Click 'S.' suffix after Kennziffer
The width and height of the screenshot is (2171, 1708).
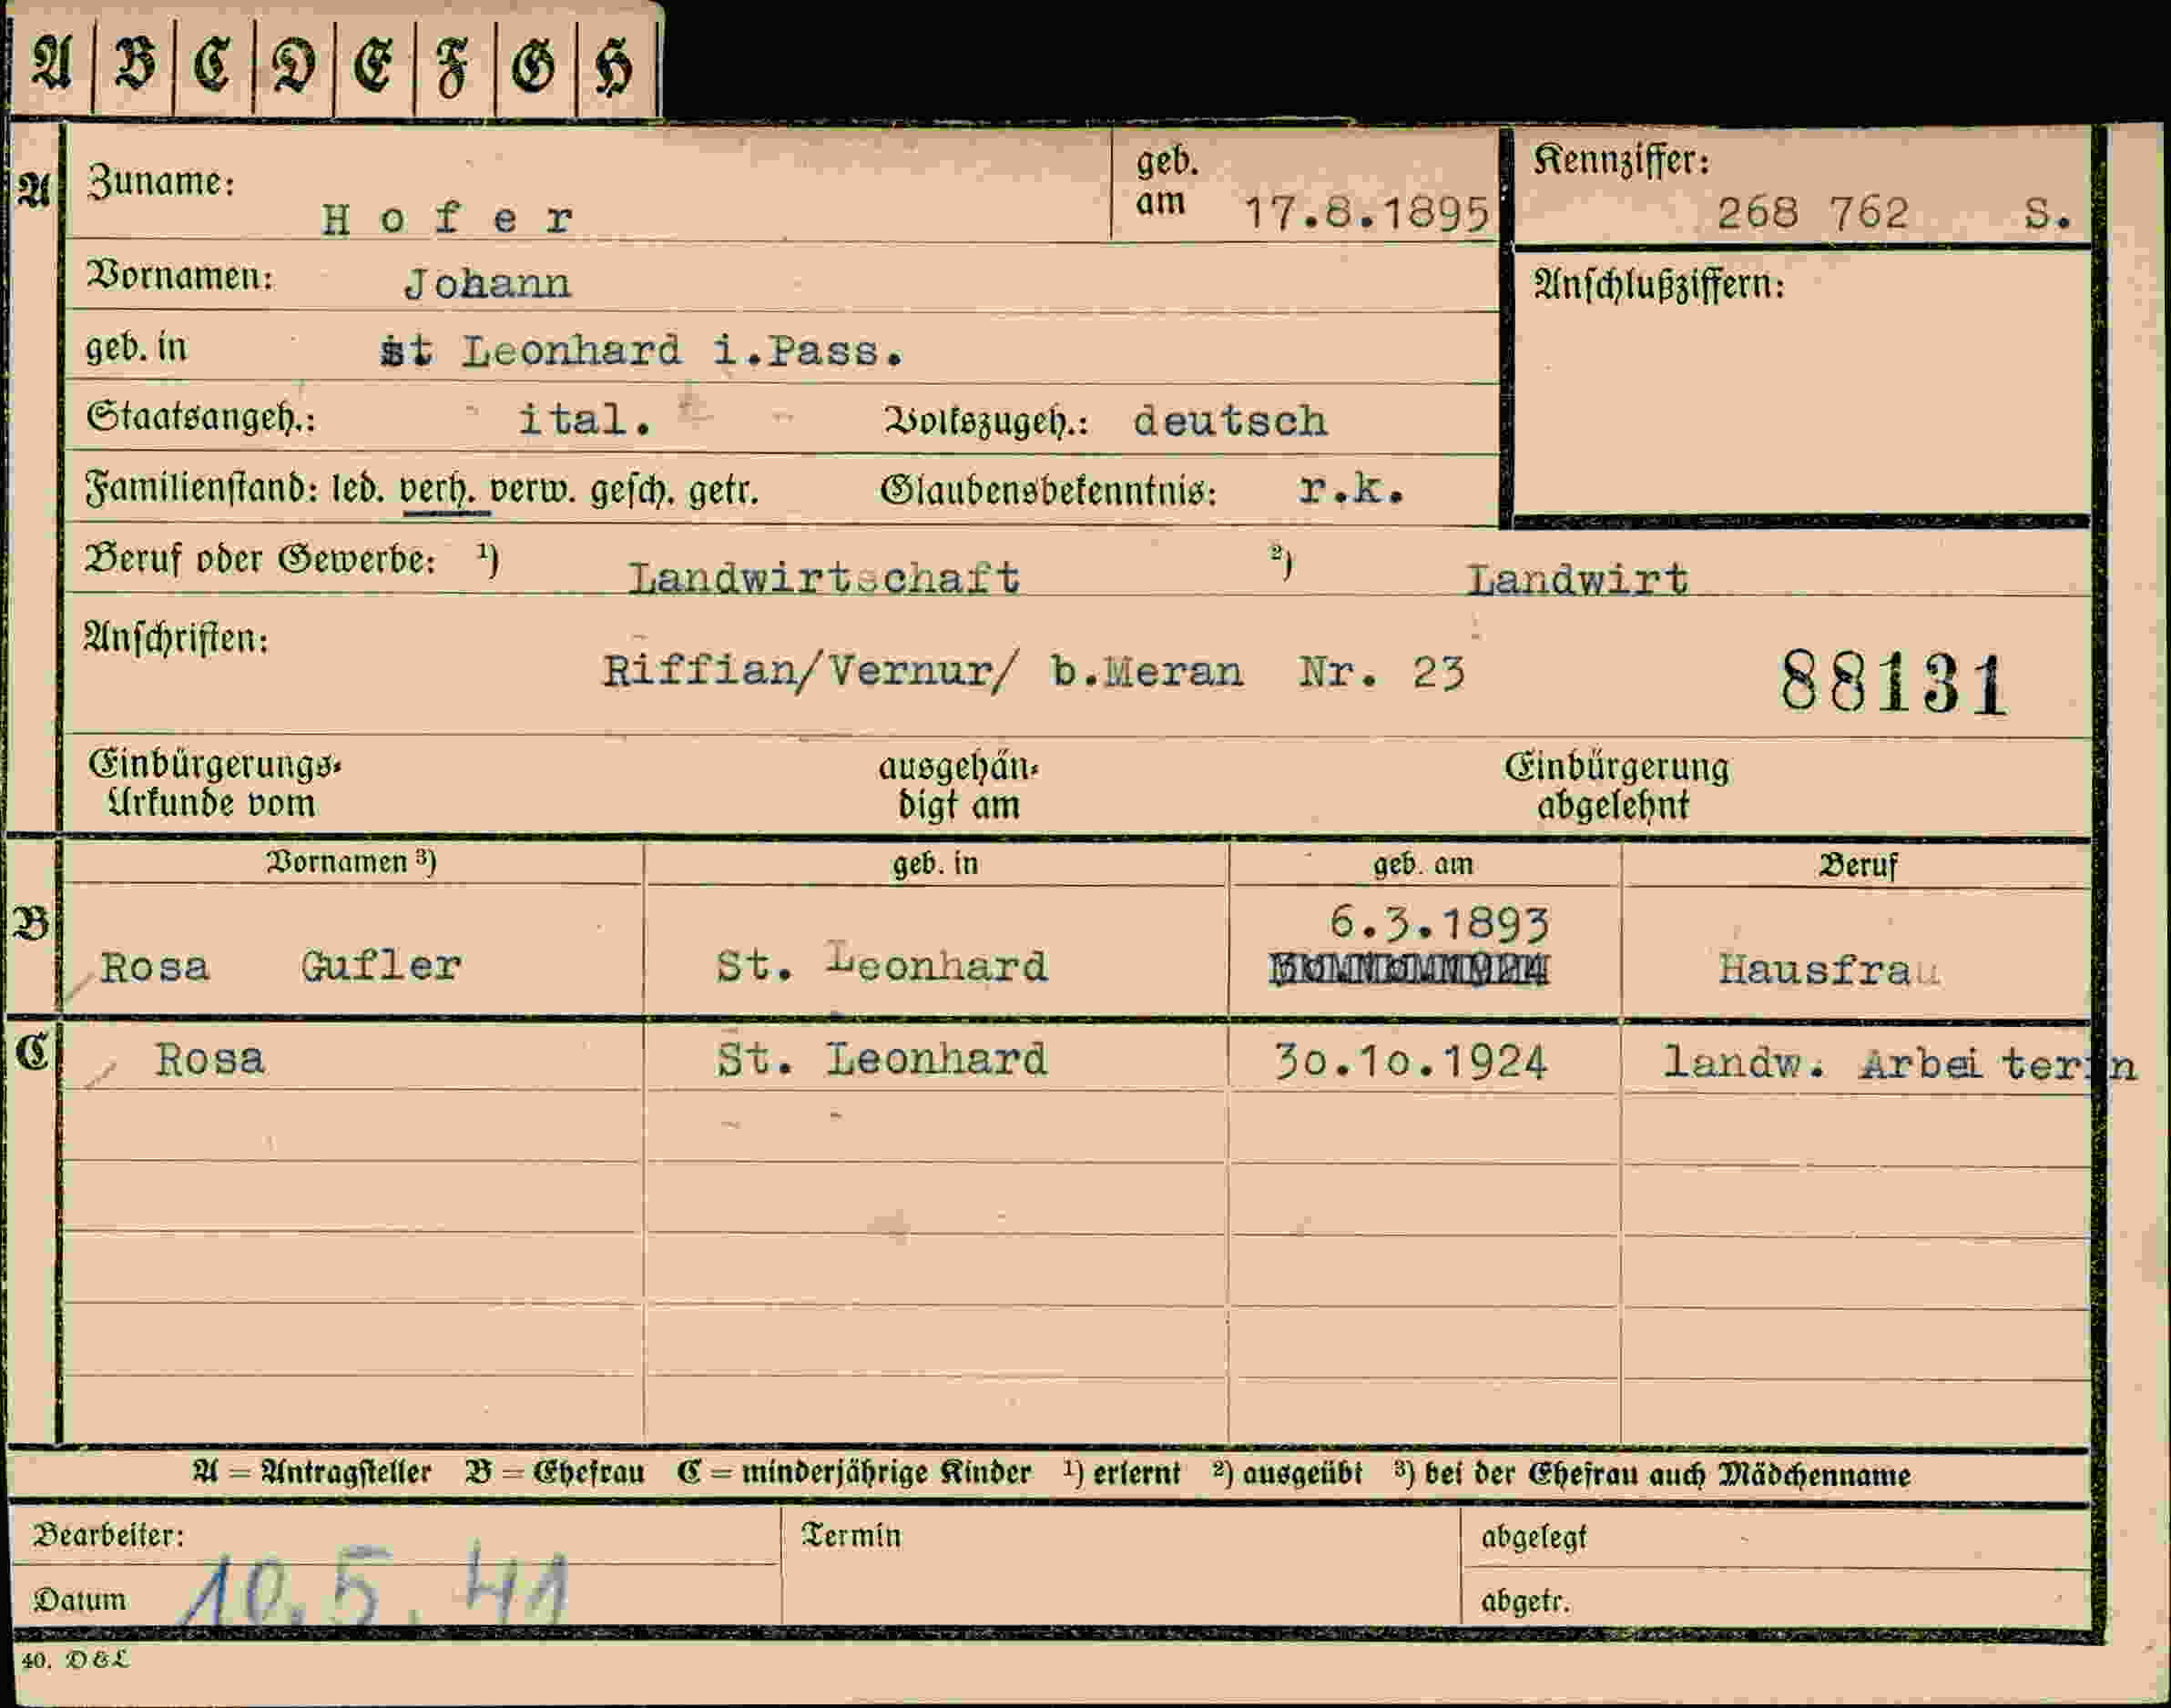tap(2047, 214)
